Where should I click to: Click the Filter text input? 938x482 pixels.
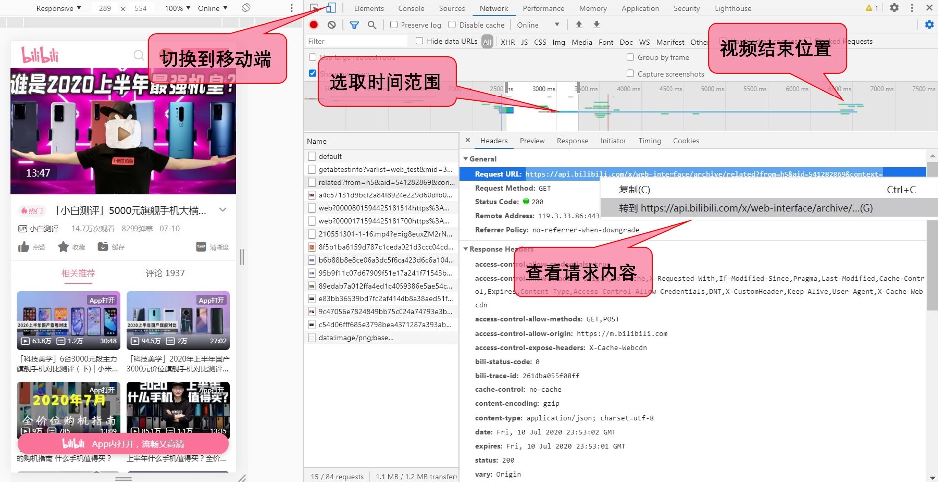click(x=356, y=41)
